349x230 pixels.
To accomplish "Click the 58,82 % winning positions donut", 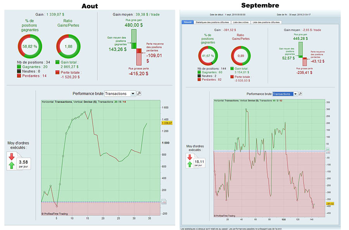I will (30, 46).
